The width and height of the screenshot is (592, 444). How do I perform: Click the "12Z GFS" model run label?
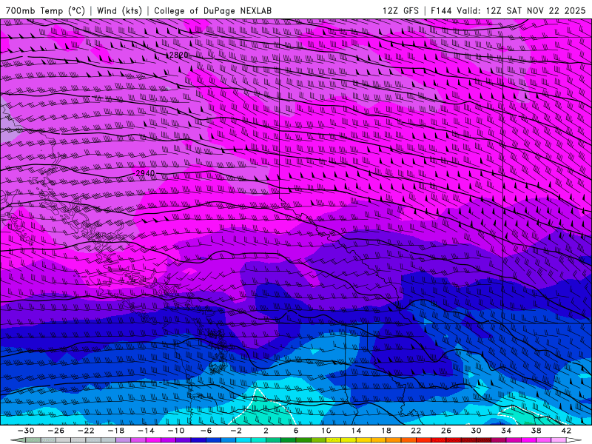[x=400, y=11]
